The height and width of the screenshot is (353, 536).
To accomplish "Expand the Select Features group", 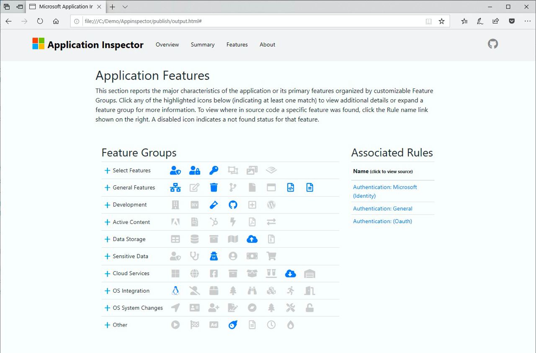I will pos(107,171).
